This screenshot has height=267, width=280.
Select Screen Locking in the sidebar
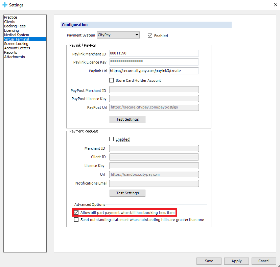pyautogui.click(x=16, y=44)
